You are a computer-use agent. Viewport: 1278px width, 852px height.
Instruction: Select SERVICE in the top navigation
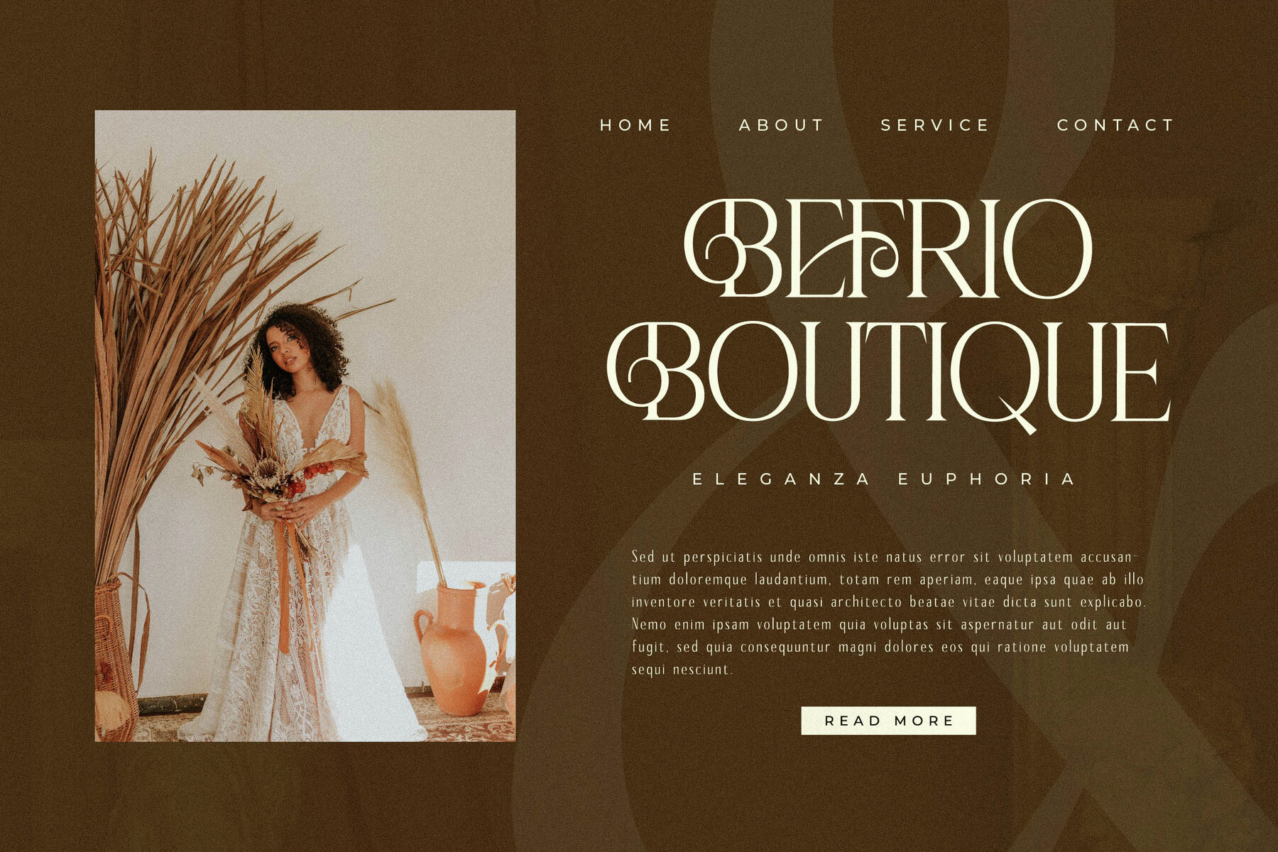pyautogui.click(x=934, y=125)
